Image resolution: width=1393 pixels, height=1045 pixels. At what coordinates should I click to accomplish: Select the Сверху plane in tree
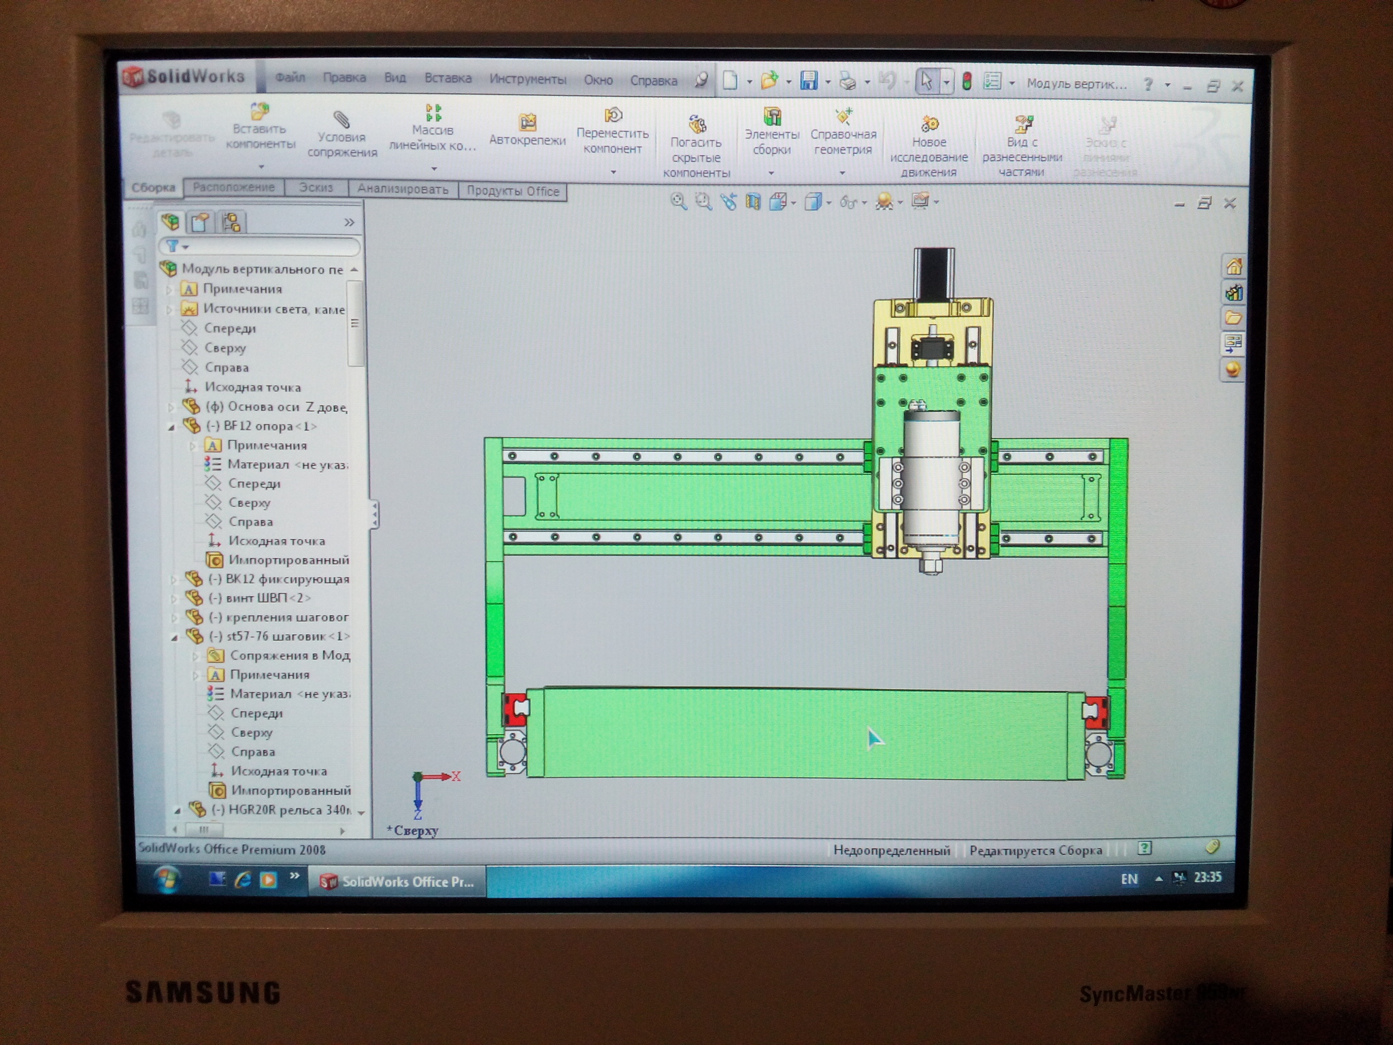tap(224, 348)
